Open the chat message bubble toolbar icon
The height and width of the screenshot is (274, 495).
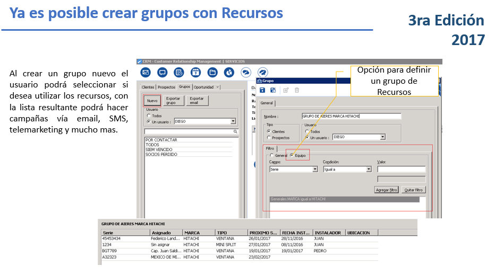pyautogui.click(x=163, y=73)
